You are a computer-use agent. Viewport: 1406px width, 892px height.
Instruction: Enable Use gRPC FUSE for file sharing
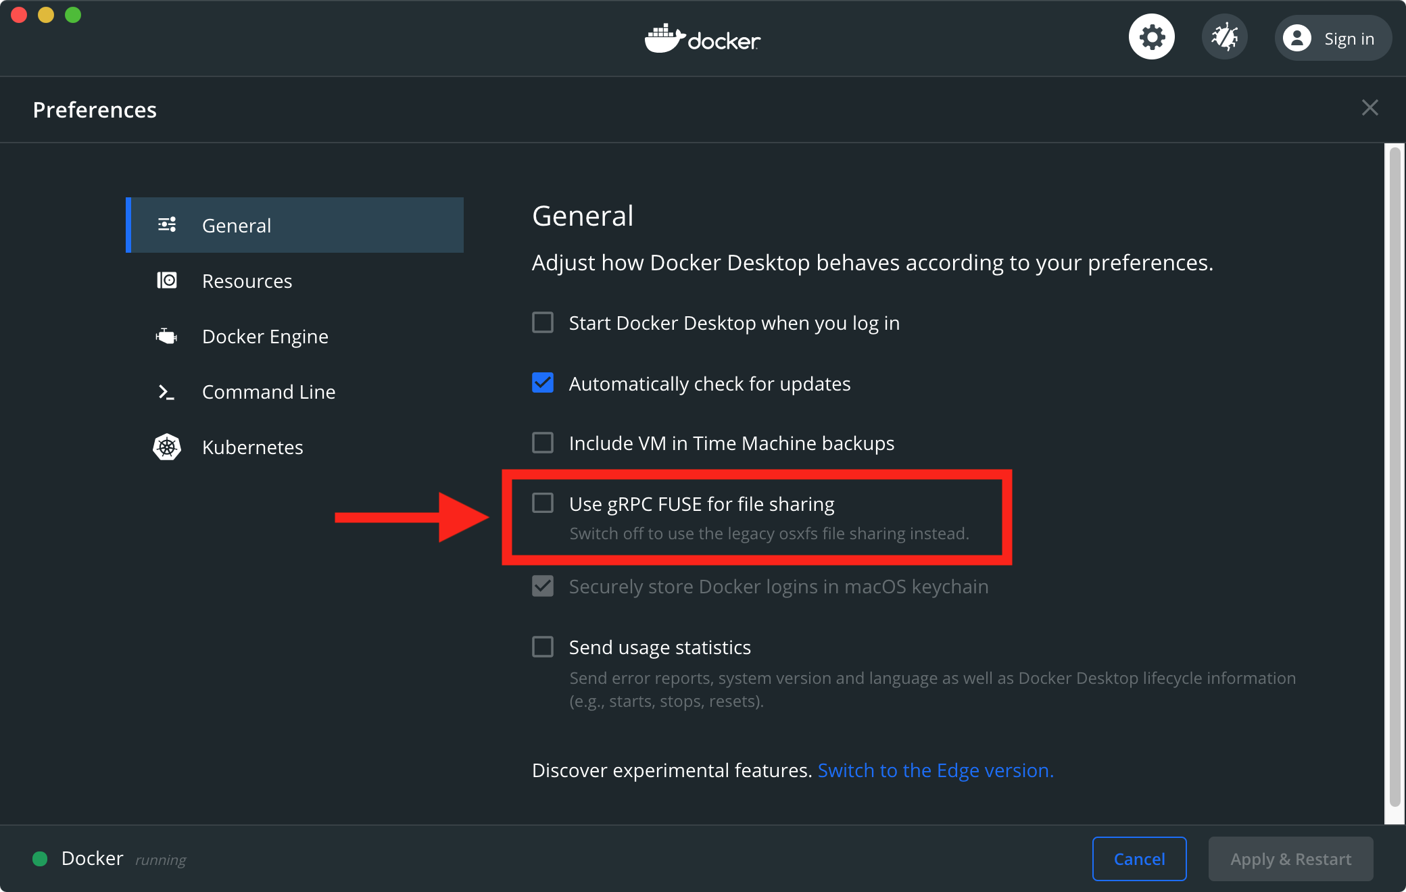click(543, 503)
